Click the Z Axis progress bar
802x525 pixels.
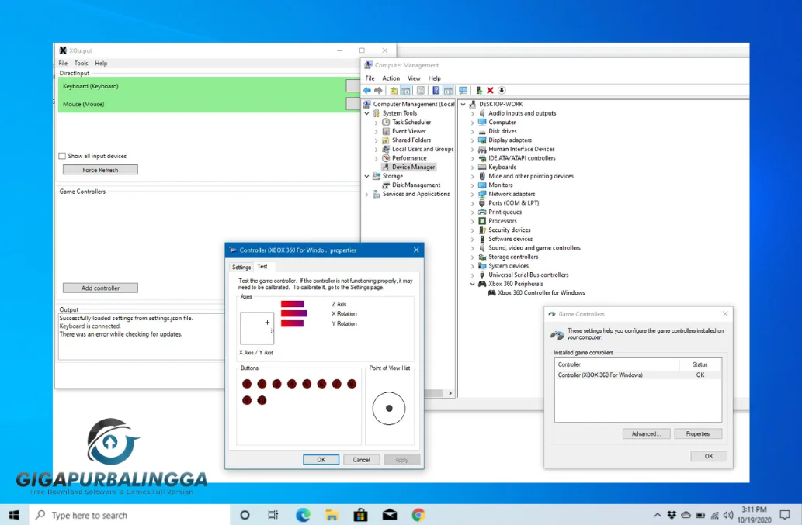coord(294,305)
